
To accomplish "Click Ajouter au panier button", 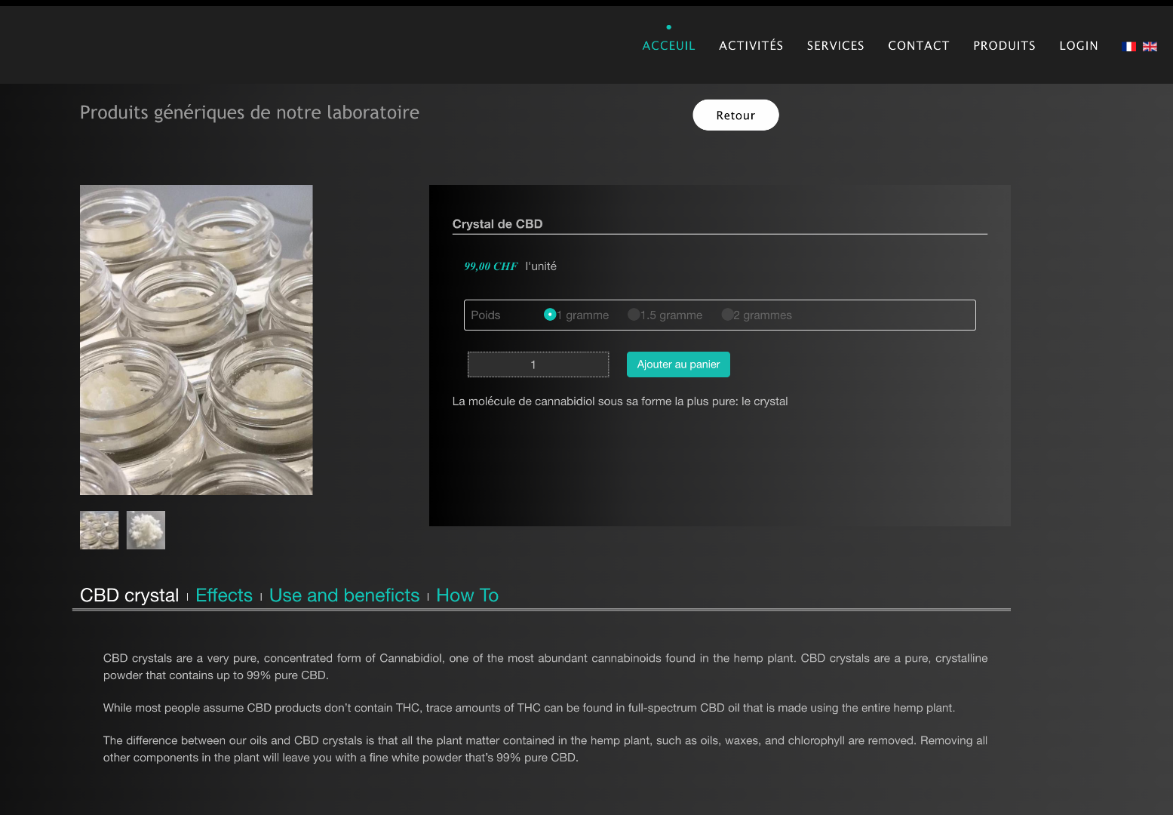I will pyautogui.click(x=678, y=364).
